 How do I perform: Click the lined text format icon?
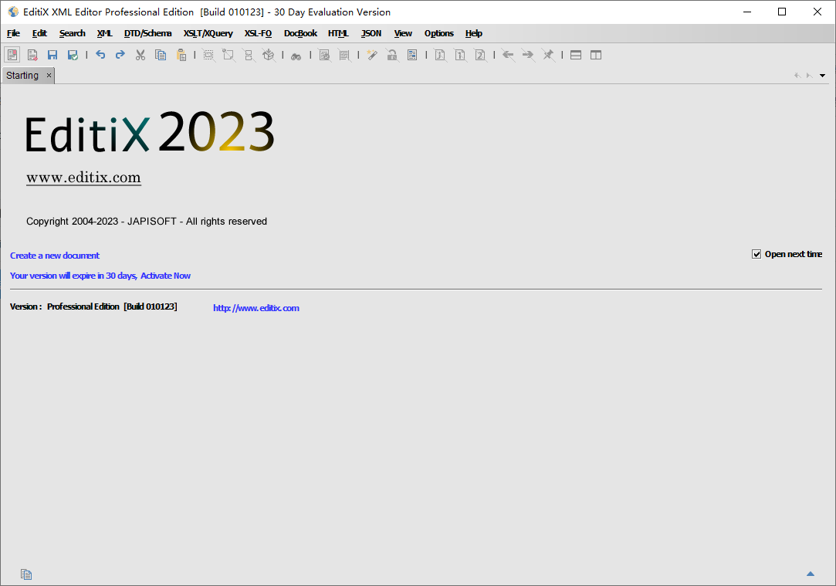point(344,55)
